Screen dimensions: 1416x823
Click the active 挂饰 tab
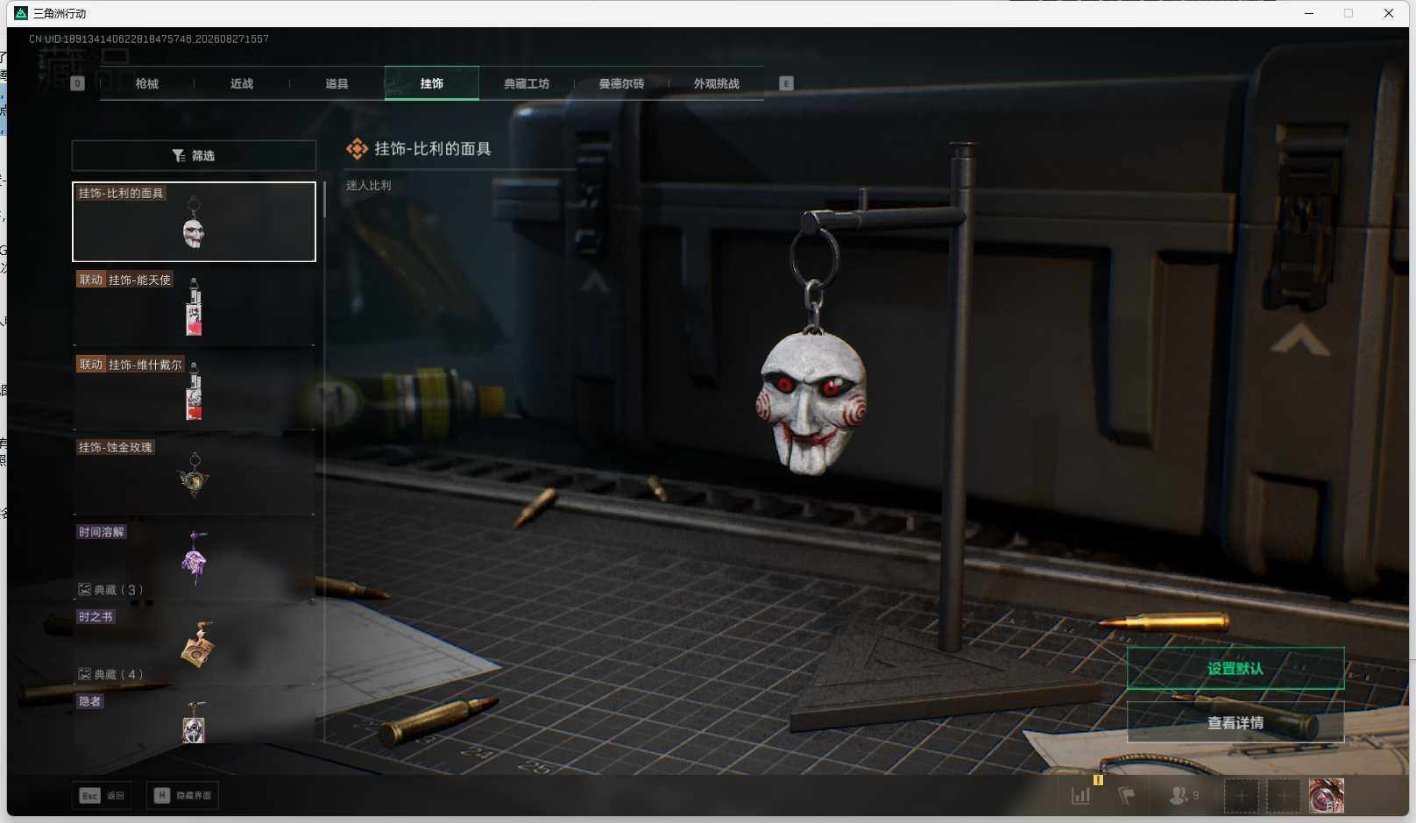coord(432,83)
